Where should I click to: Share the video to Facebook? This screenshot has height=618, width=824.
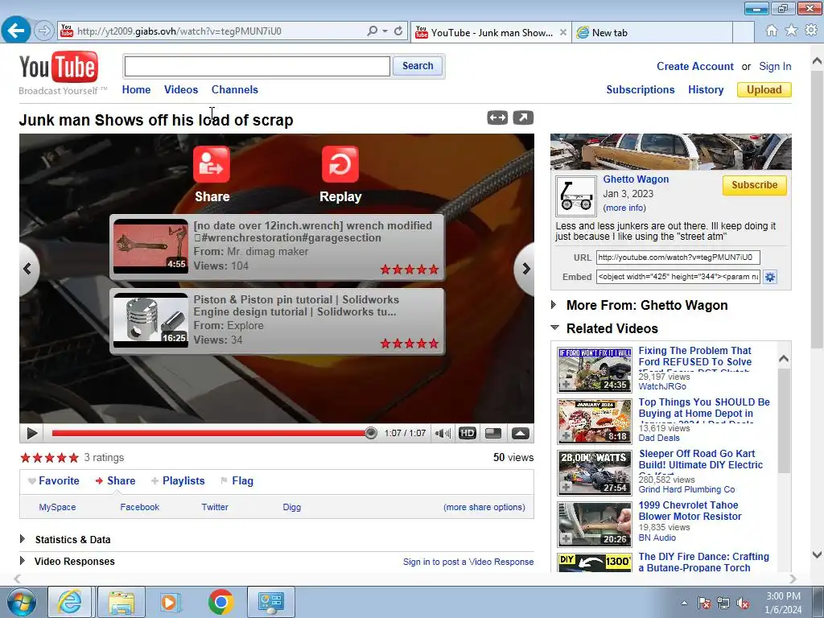coord(139,507)
